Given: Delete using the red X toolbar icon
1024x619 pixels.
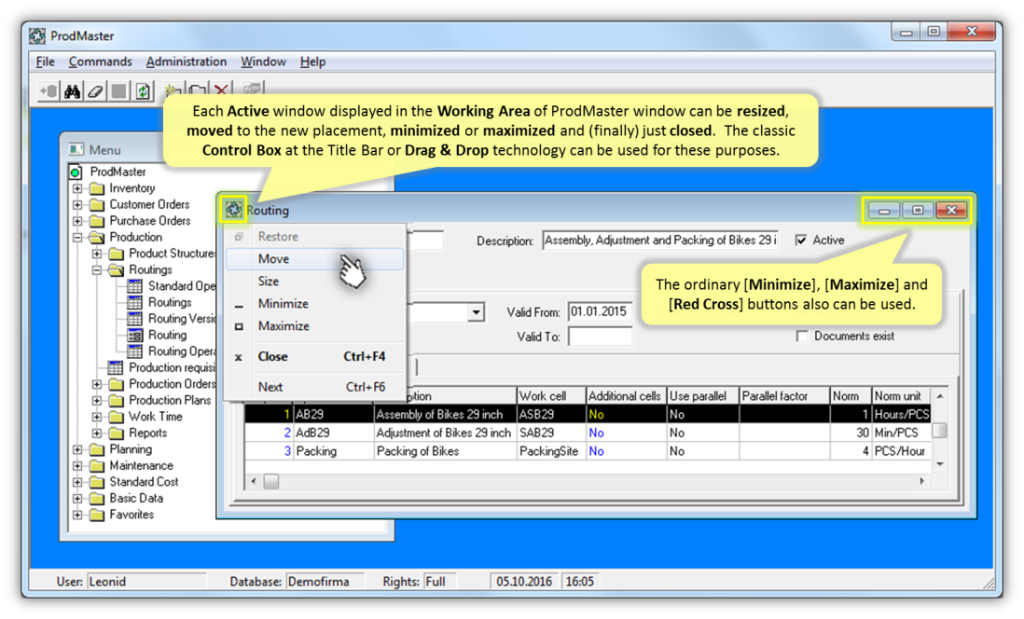Looking at the screenshot, I should (221, 91).
